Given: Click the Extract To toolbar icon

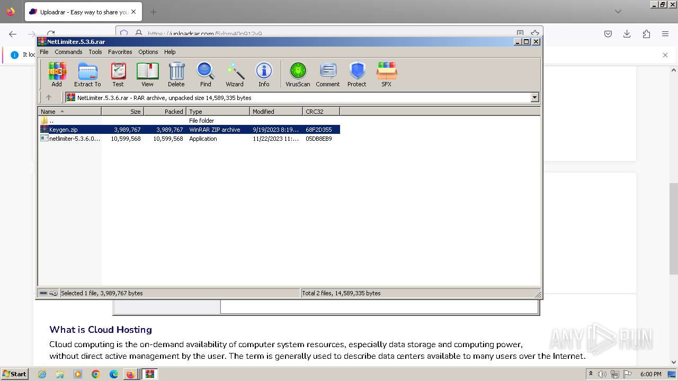Looking at the screenshot, I should 87,74.
